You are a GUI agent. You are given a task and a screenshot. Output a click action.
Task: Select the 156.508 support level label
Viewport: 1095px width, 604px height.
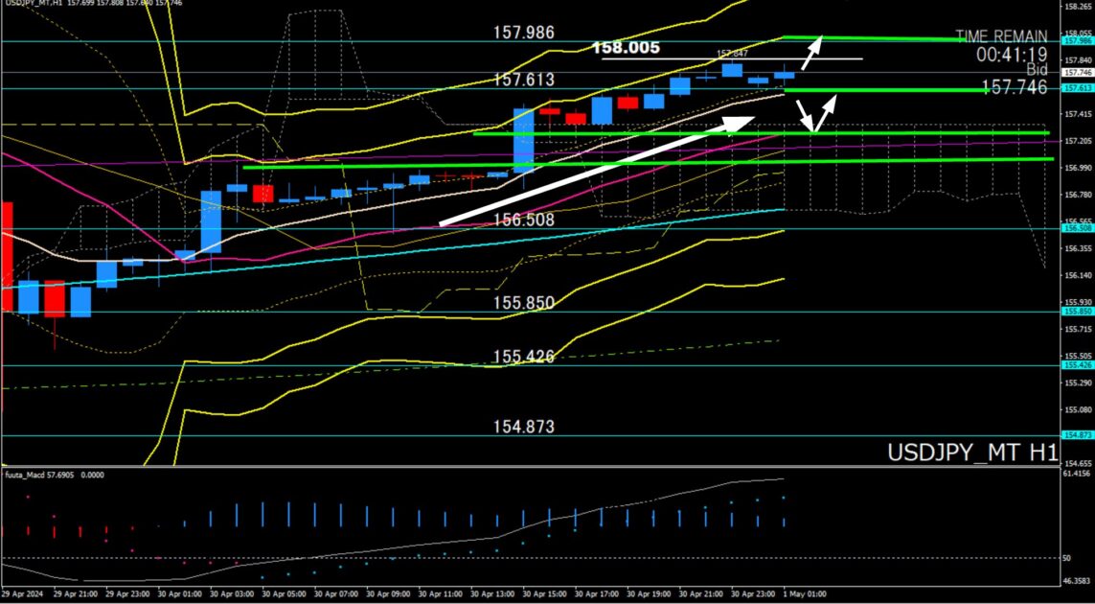[524, 220]
